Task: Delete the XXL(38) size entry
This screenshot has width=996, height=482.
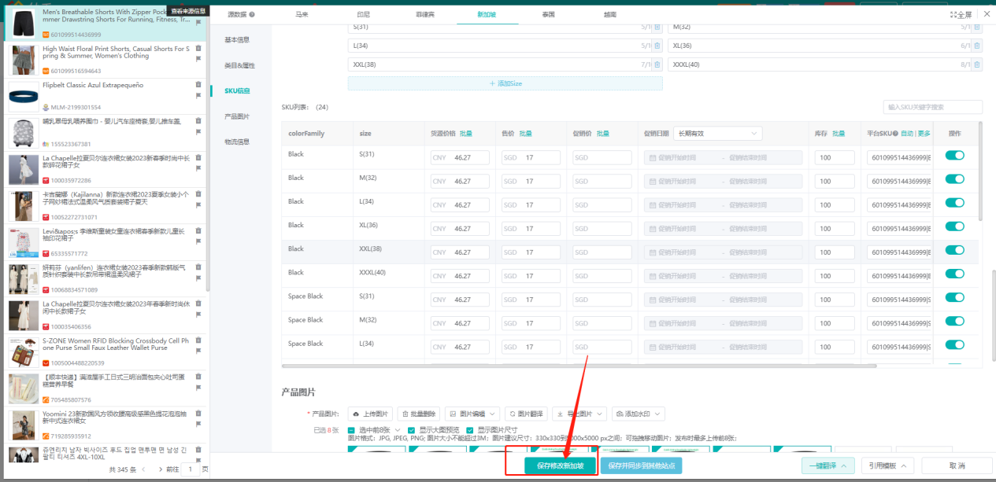Action: tap(657, 64)
